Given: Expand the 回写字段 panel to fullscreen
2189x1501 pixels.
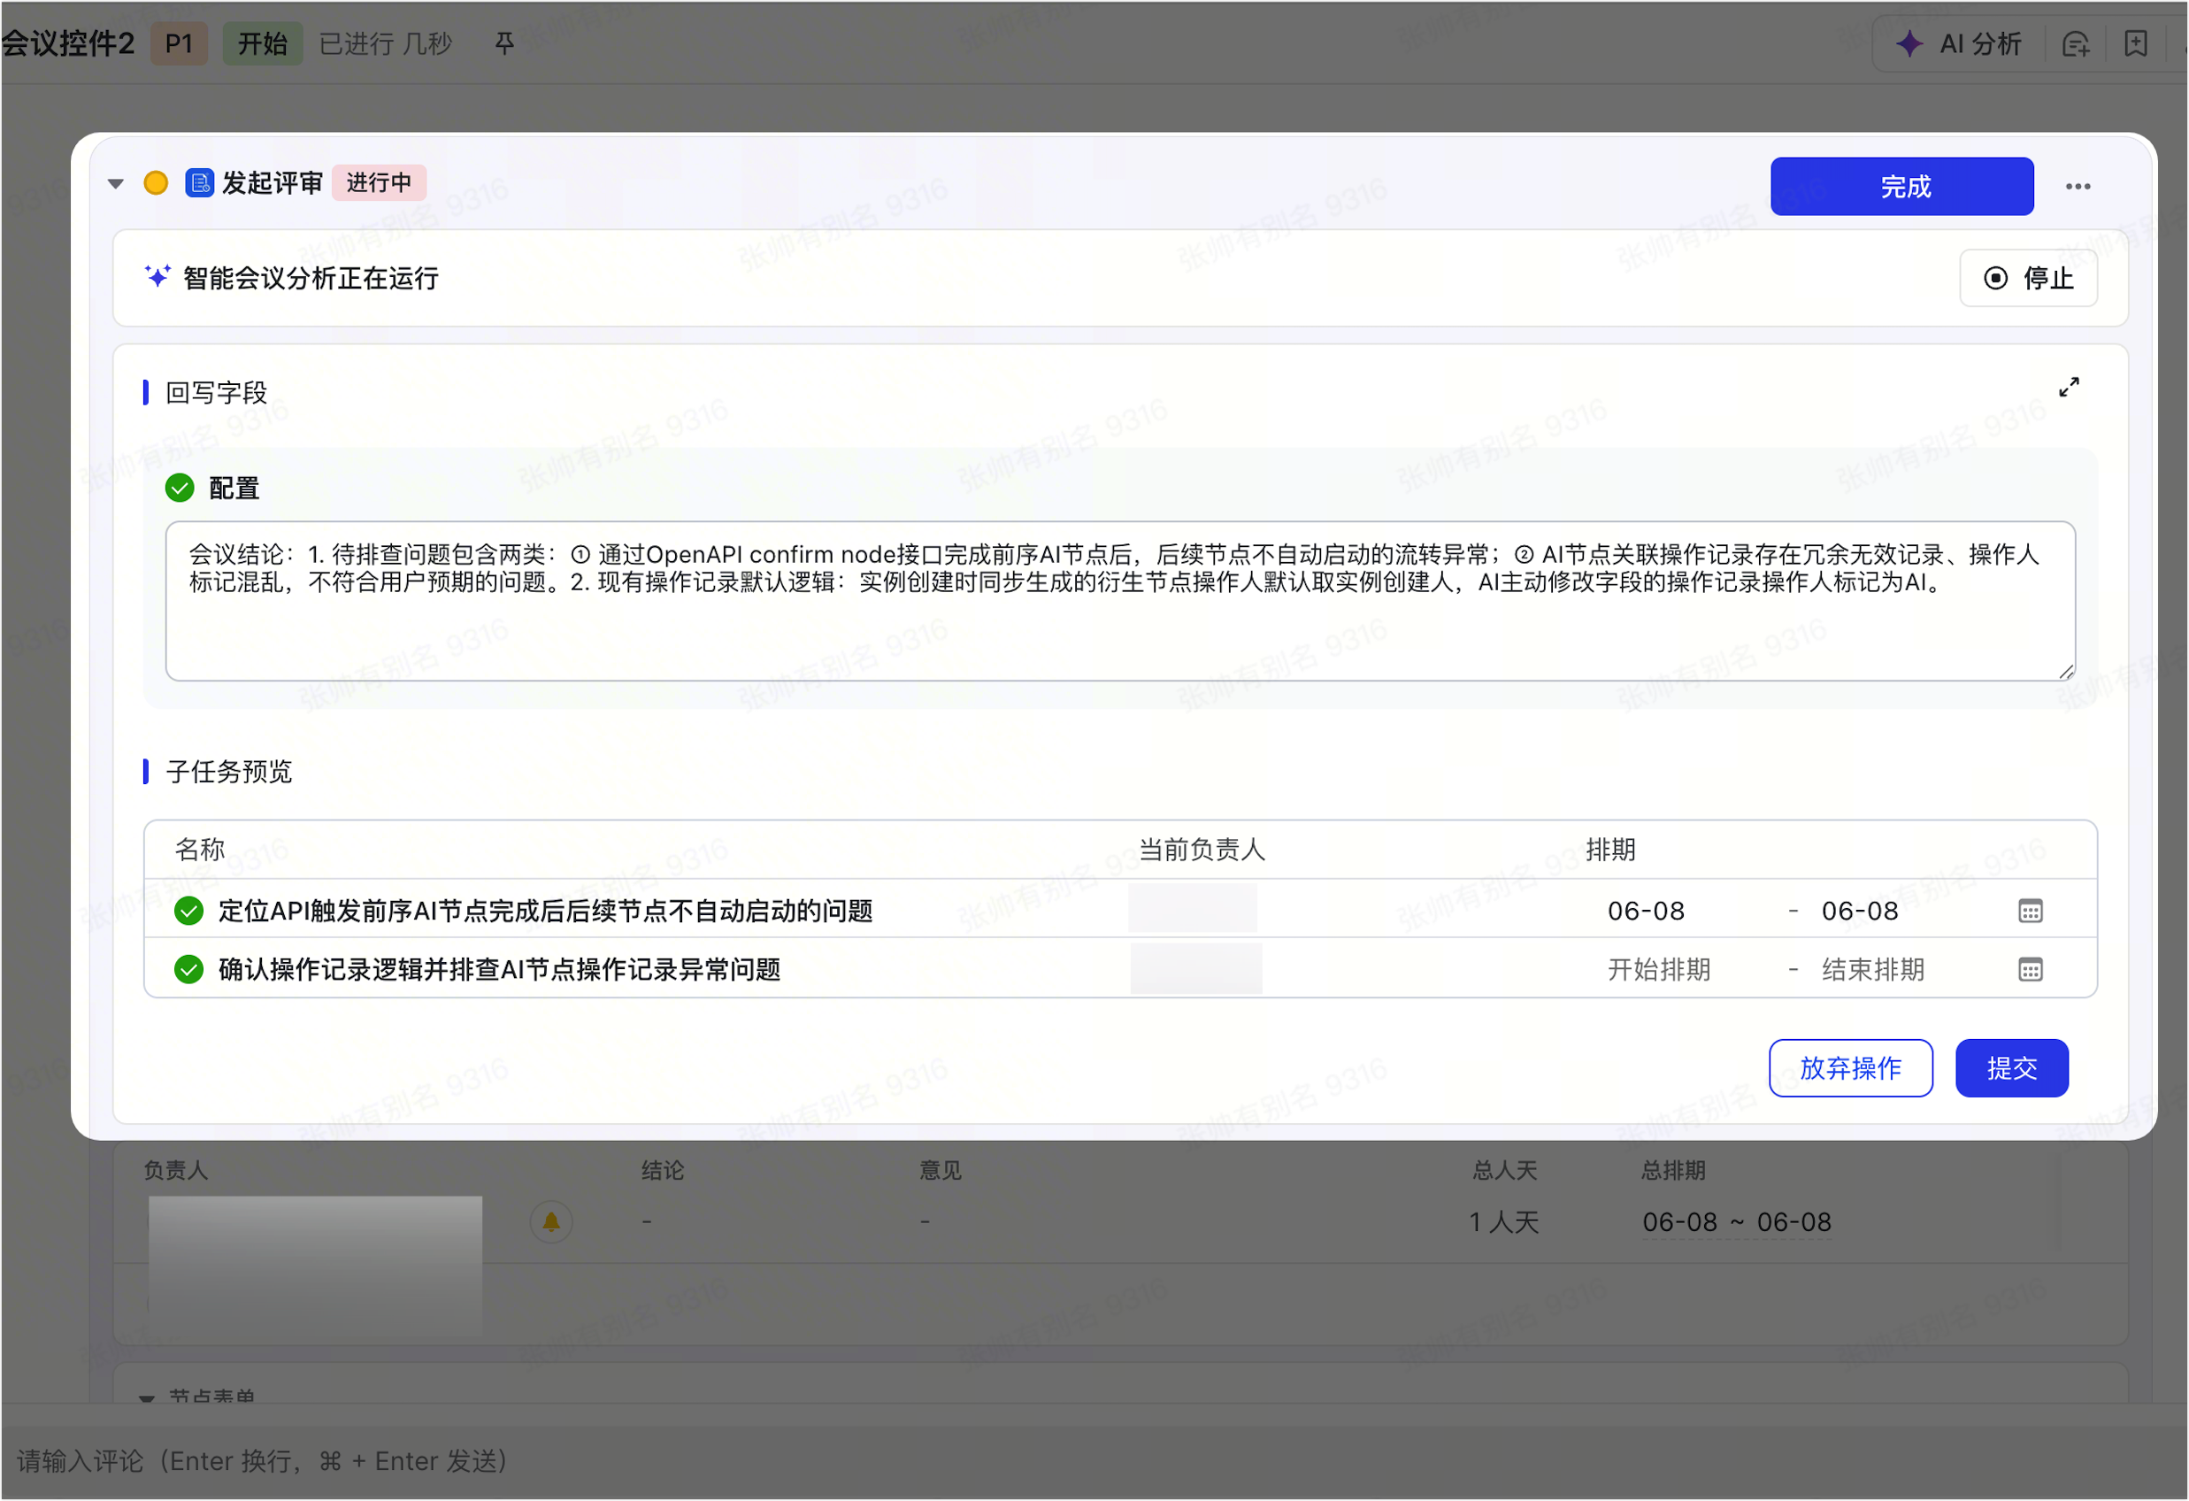Looking at the screenshot, I should pos(2069,388).
